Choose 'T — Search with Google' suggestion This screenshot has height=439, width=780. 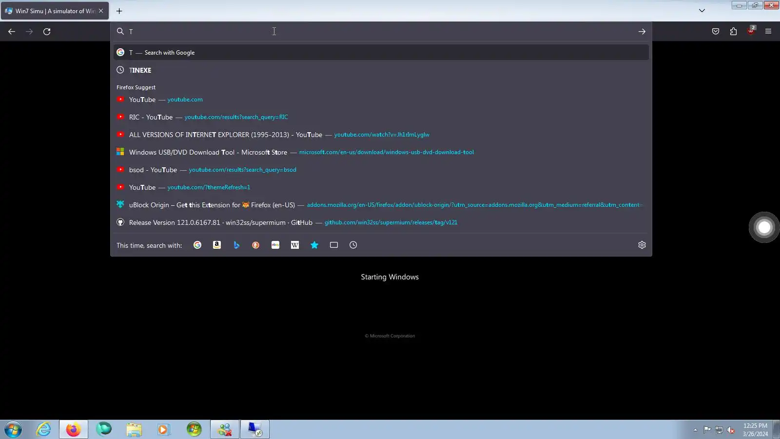(x=381, y=53)
